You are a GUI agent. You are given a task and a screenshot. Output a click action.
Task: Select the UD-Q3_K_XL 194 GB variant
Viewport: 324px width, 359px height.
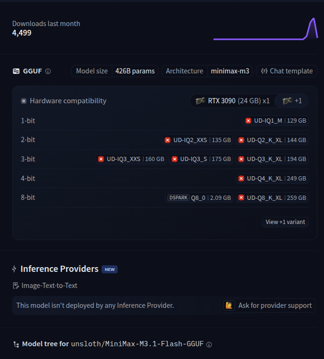272,159
